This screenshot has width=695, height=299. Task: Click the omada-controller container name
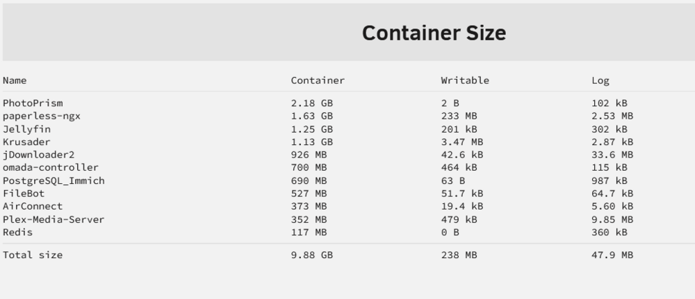51,168
